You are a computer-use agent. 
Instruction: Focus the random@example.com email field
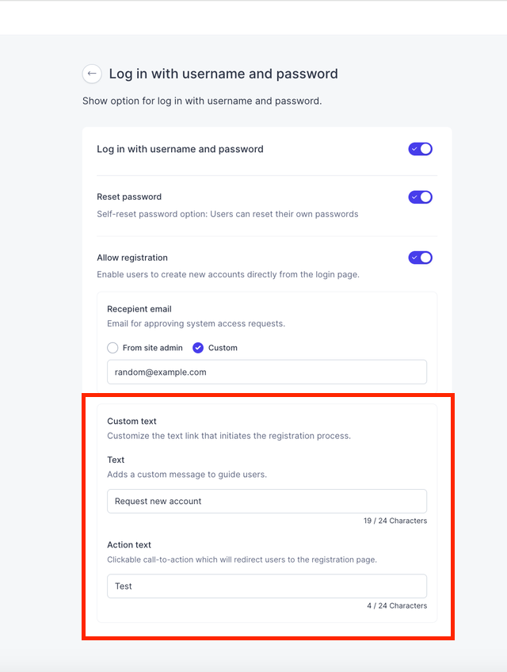(267, 372)
